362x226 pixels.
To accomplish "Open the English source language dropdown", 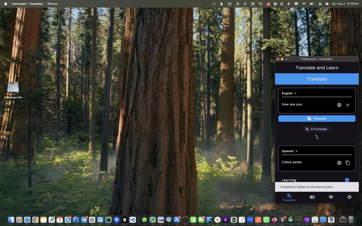I will point(289,93).
